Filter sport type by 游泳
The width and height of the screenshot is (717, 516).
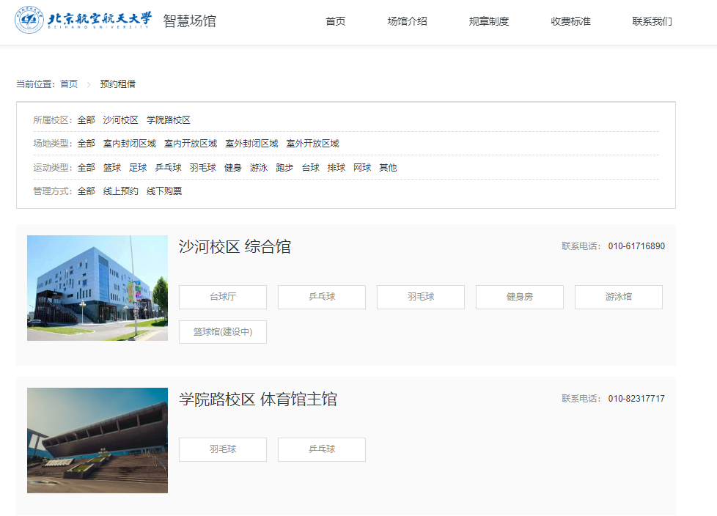(258, 168)
